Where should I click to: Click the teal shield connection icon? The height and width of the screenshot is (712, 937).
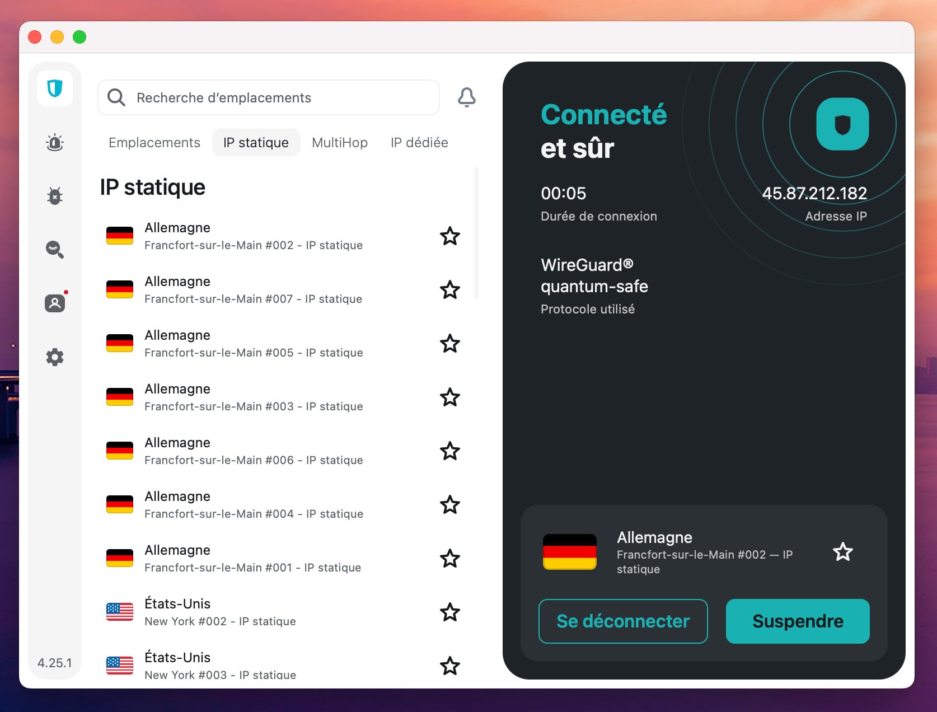coord(842,124)
